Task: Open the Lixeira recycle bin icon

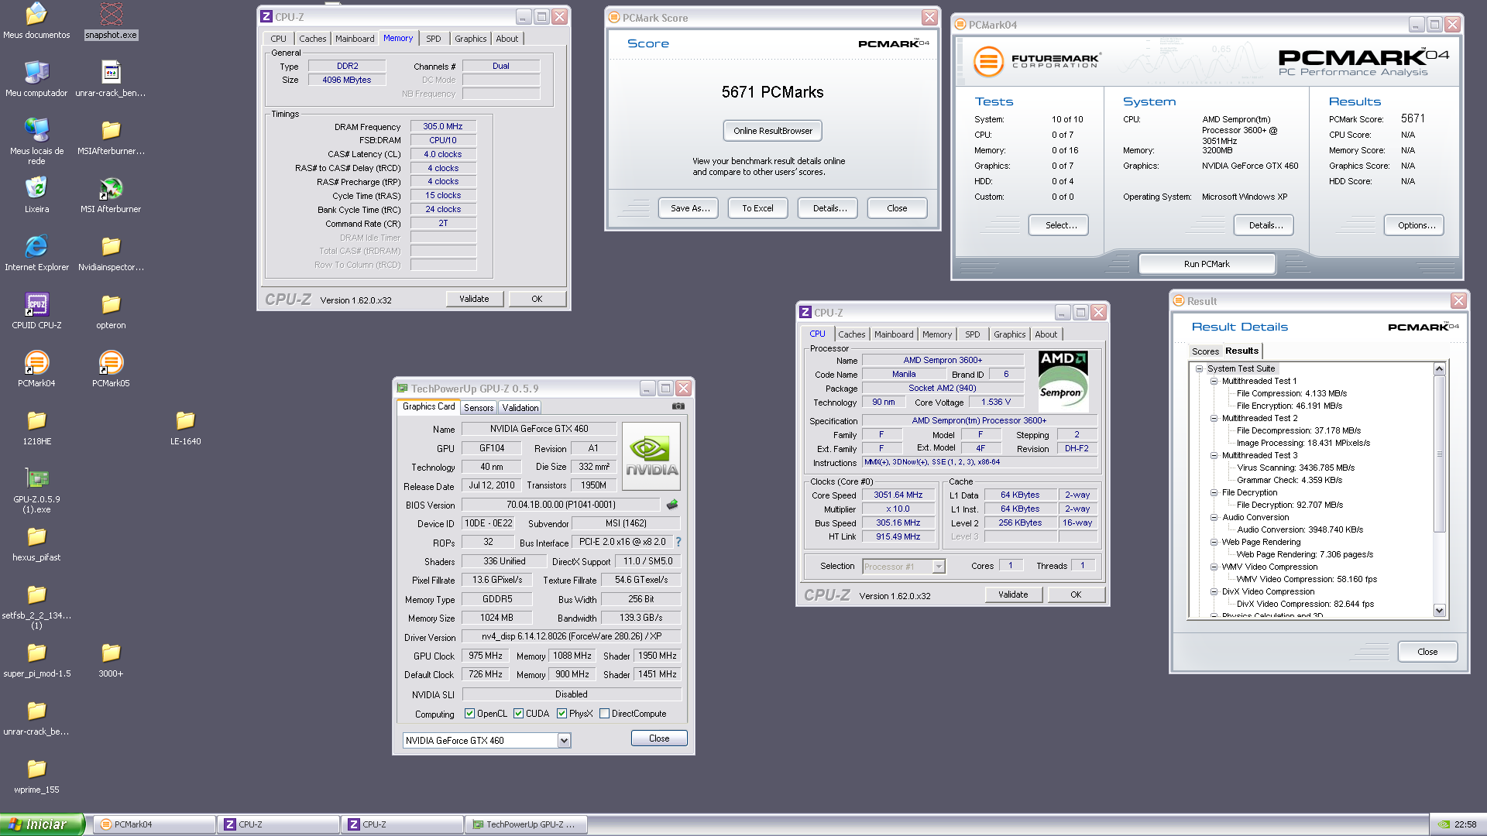Action: click(36, 188)
